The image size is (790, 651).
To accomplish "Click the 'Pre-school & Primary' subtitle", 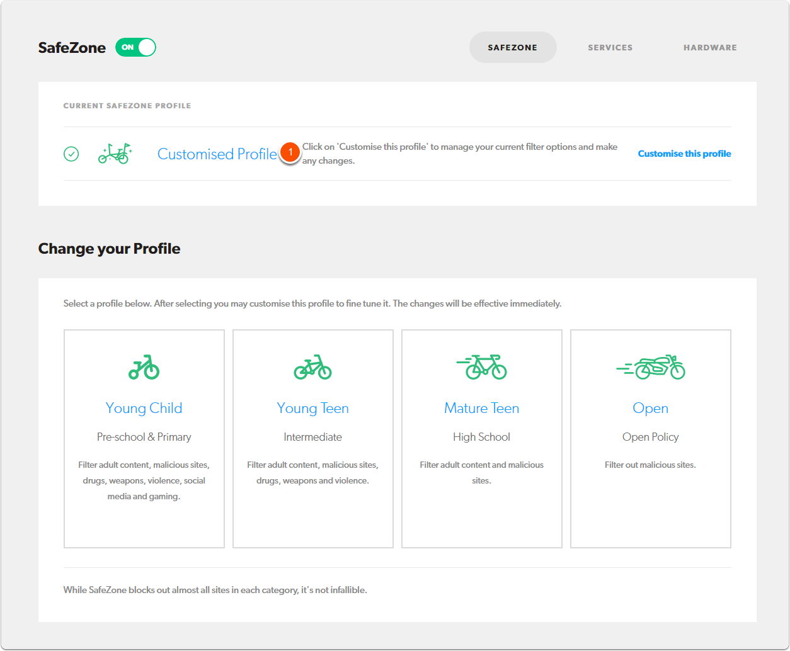I will coord(144,437).
